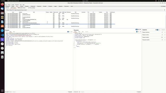Switch to the Organizer tab
Image resolution: width=166 pixels, height=93 pixels.
[x=60, y=6]
